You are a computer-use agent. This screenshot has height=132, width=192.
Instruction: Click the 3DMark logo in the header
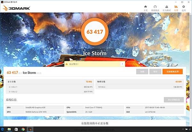pyautogui.click(x=16, y=8)
